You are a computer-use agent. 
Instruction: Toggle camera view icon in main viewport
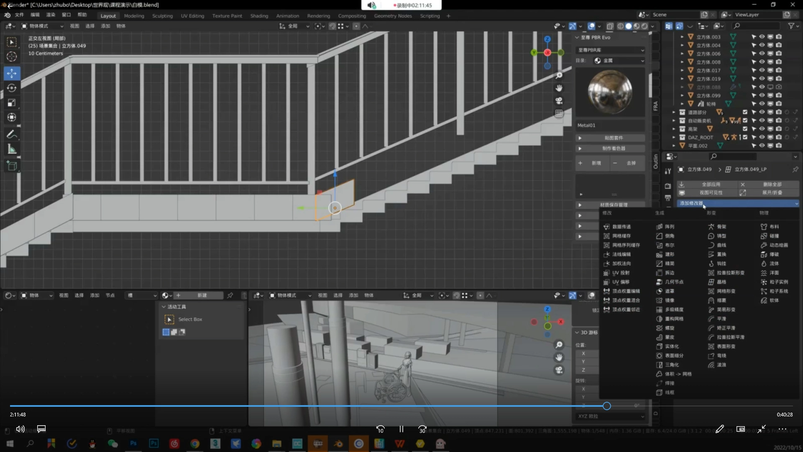[x=559, y=101]
